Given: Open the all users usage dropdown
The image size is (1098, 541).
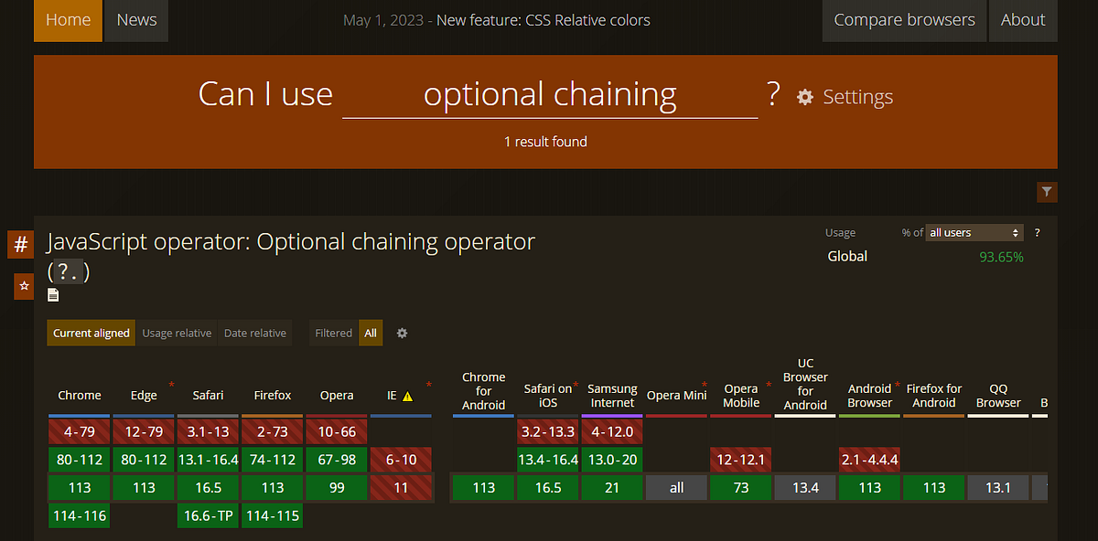Looking at the screenshot, I should point(974,232).
